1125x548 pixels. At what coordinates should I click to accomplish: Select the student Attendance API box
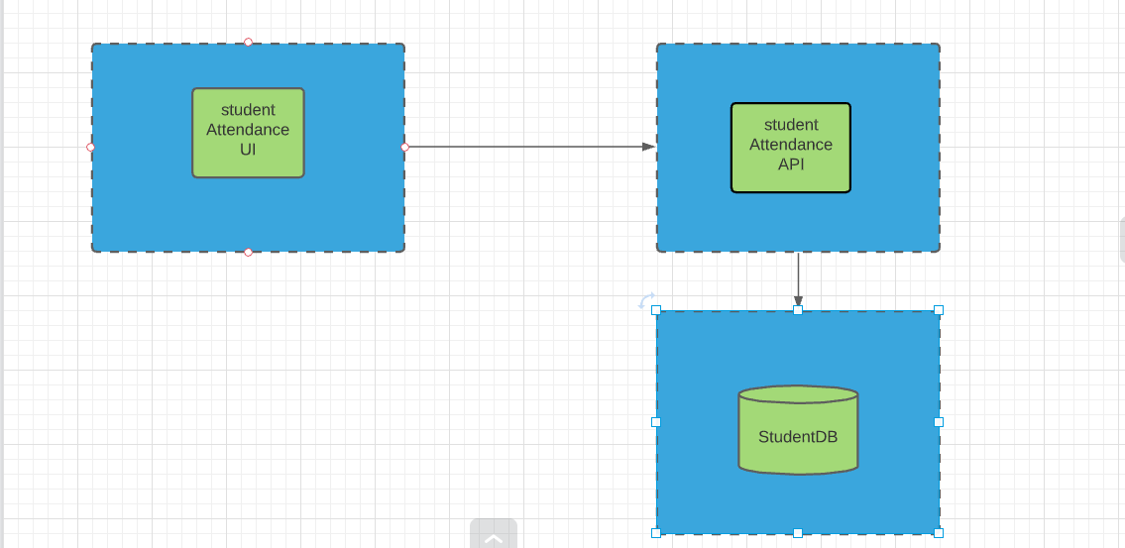[x=791, y=148]
